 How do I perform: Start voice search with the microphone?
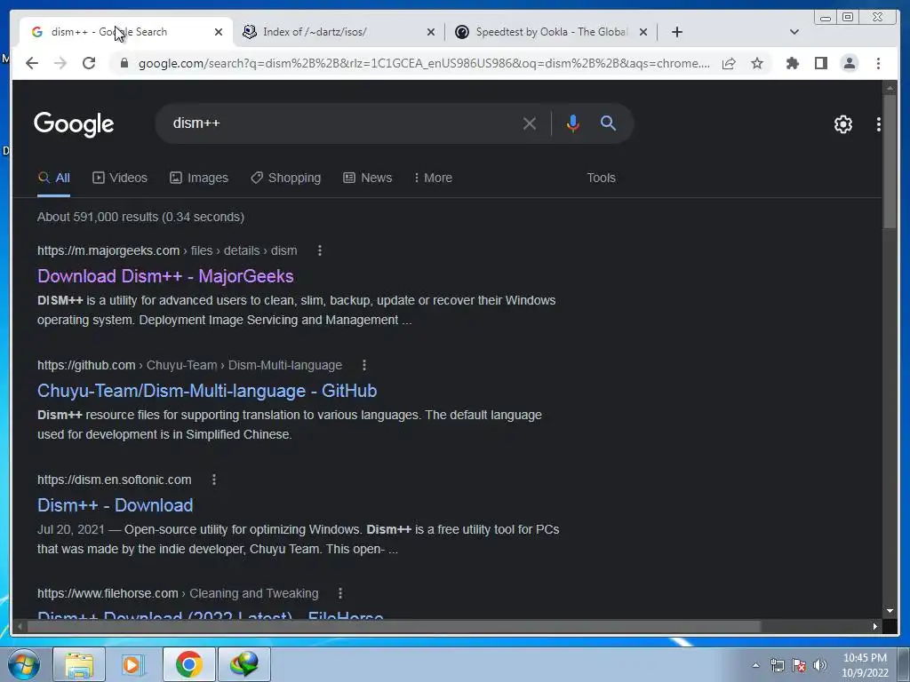pyautogui.click(x=573, y=123)
